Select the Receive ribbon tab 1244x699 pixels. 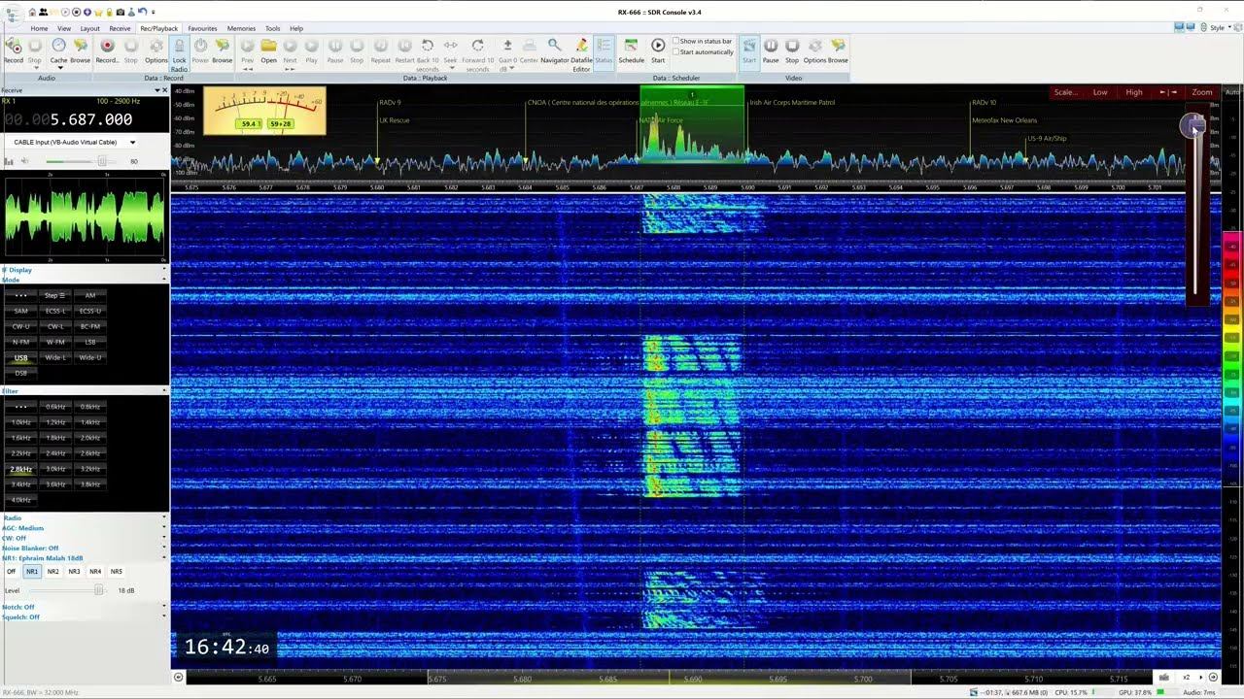pos(120,28)
